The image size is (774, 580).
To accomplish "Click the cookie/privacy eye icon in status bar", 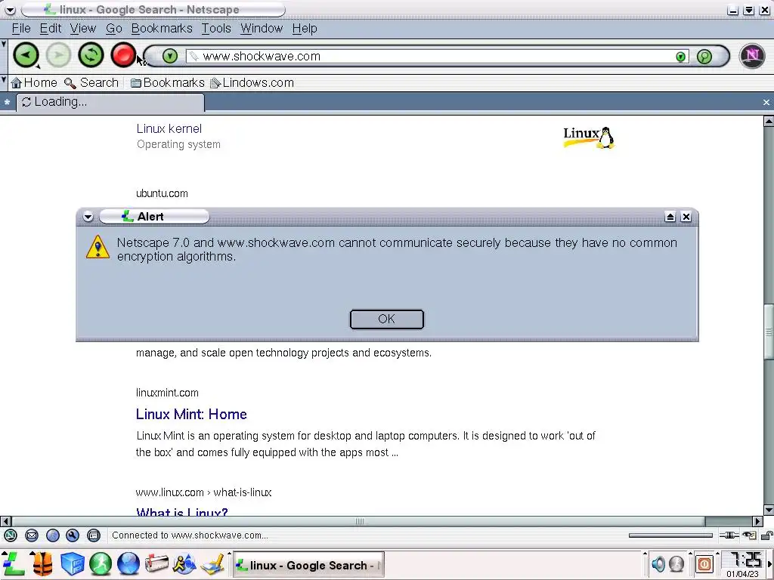I will (749, 535).
